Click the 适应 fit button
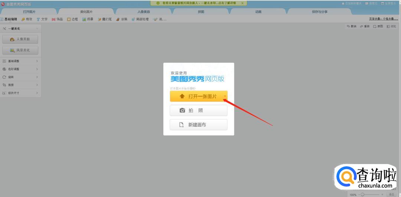Screen dimensions: 401x197 click(391, 195)
